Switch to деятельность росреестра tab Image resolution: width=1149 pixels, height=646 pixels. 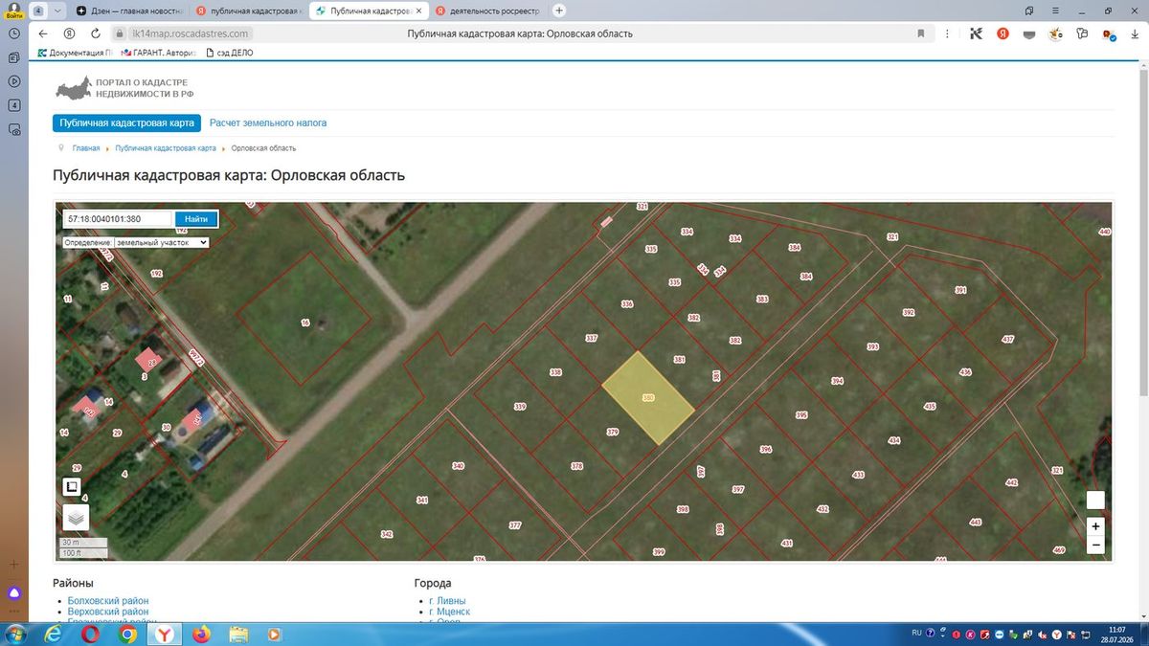pos(488,11)
